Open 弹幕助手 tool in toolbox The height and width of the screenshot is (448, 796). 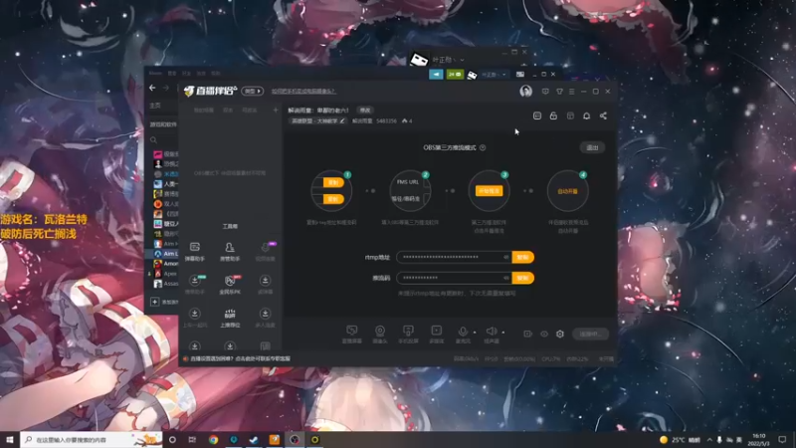(194, 252)
